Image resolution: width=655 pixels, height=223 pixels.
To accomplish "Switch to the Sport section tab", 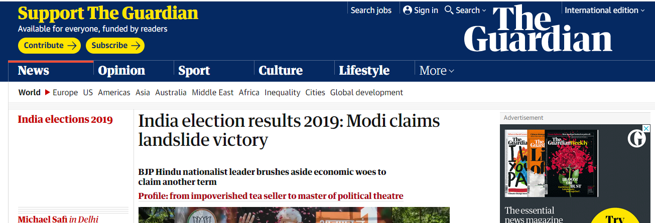I will coord(194,71).
